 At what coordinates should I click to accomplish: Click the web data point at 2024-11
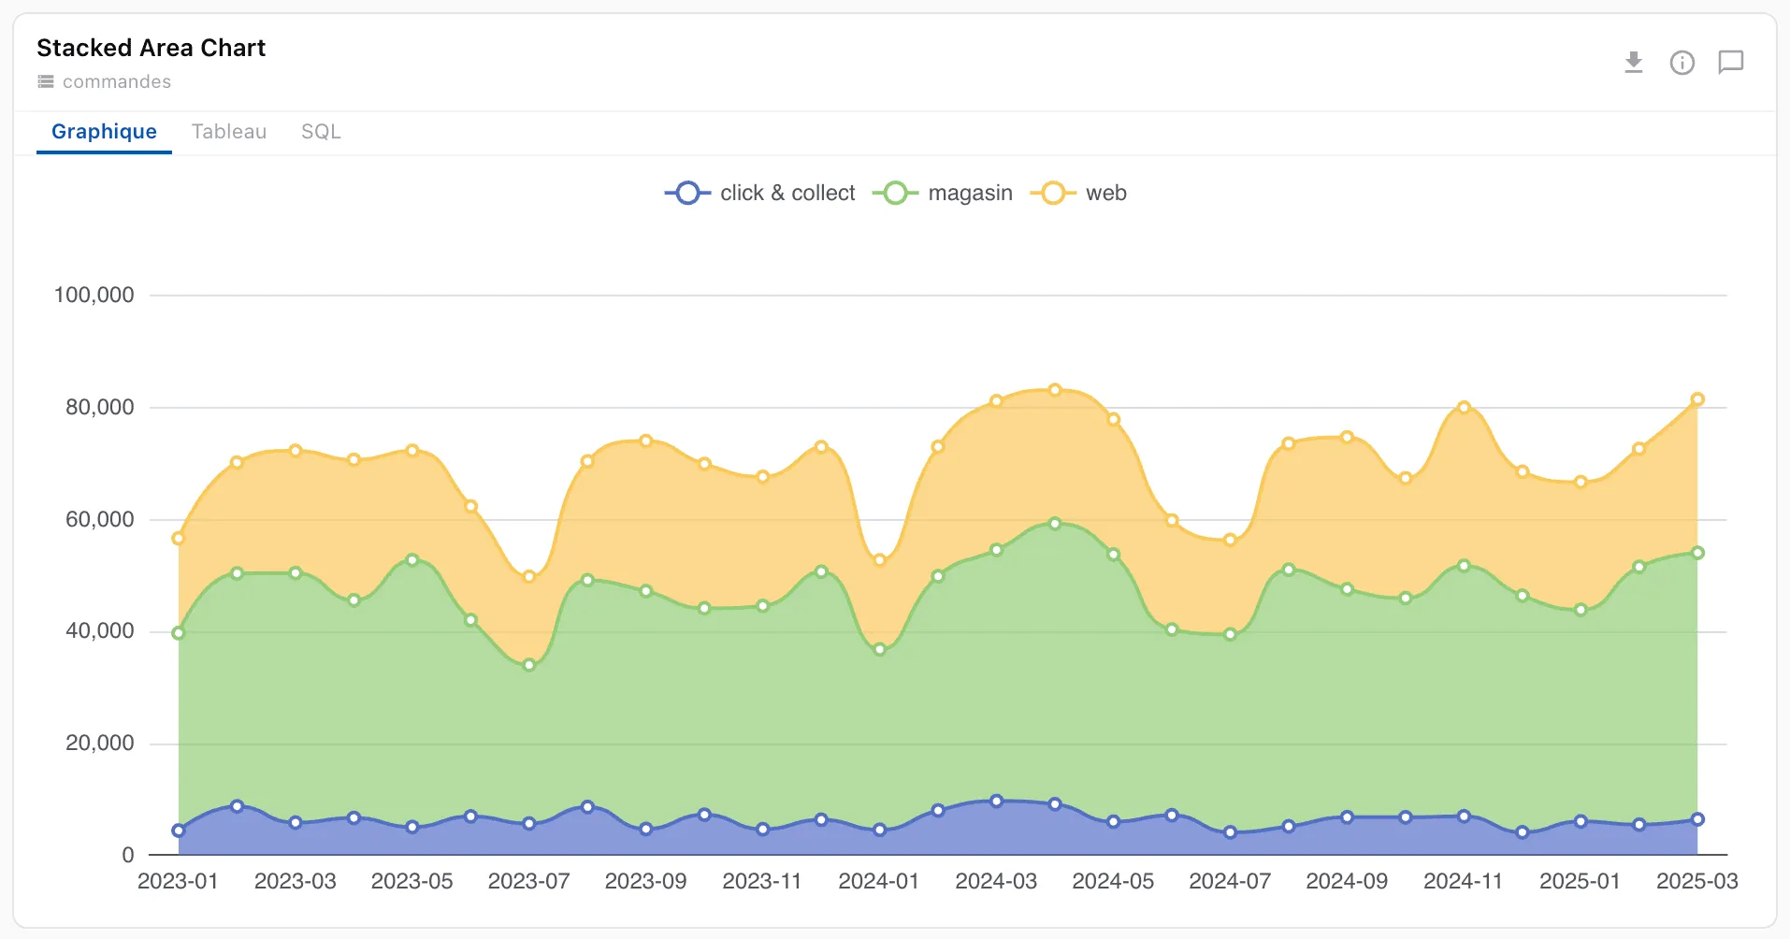pos(1464,408)
